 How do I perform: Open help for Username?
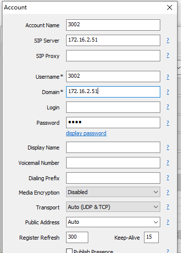[168, 77]
